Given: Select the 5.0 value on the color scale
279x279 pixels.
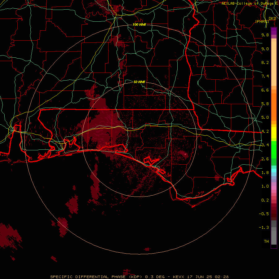Looking at the screenshot, I should pyautogui.click(x=265, y=117).
